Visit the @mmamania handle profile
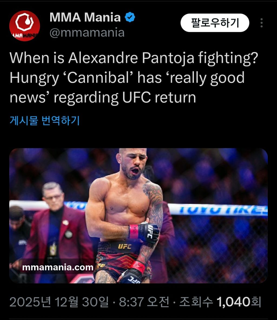This screenshot has height=320, width=277. point(87,33)
